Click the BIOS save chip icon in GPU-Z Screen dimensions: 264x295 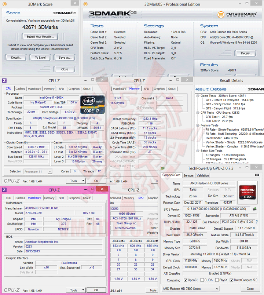(x=254, y=209)
